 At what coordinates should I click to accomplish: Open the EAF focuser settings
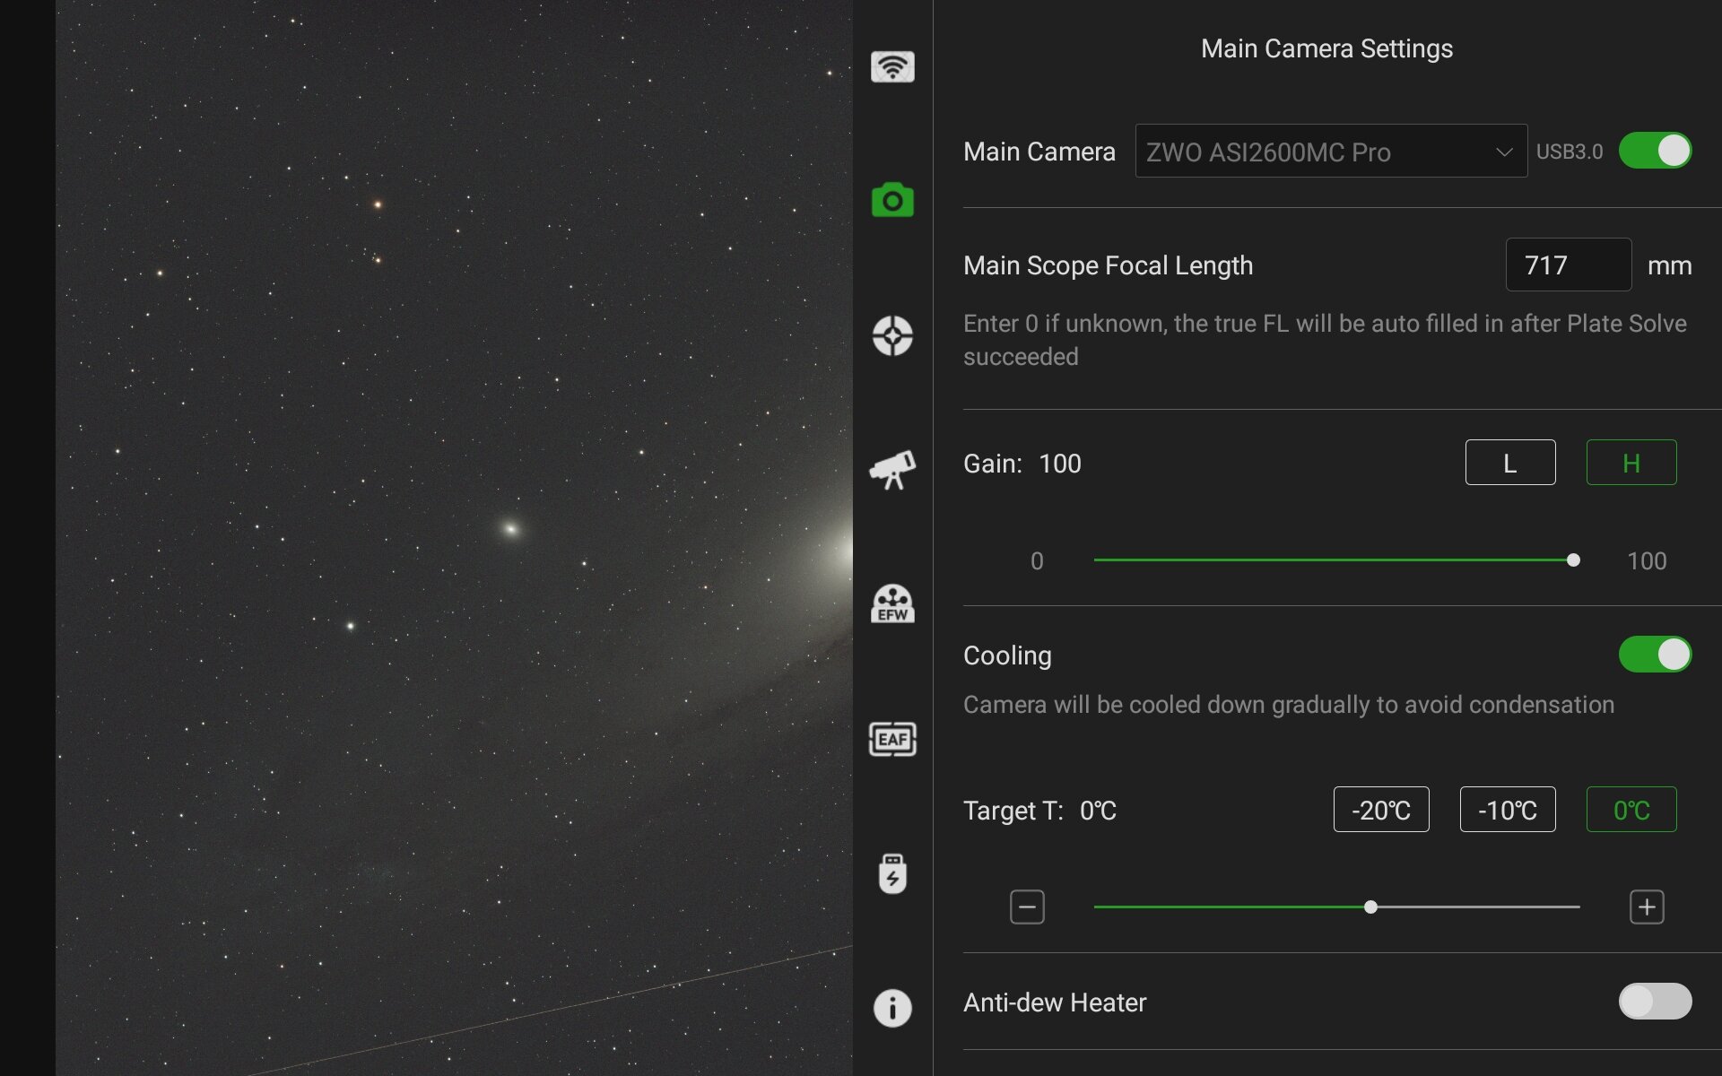pyautogui.click(x=892, y=739)
